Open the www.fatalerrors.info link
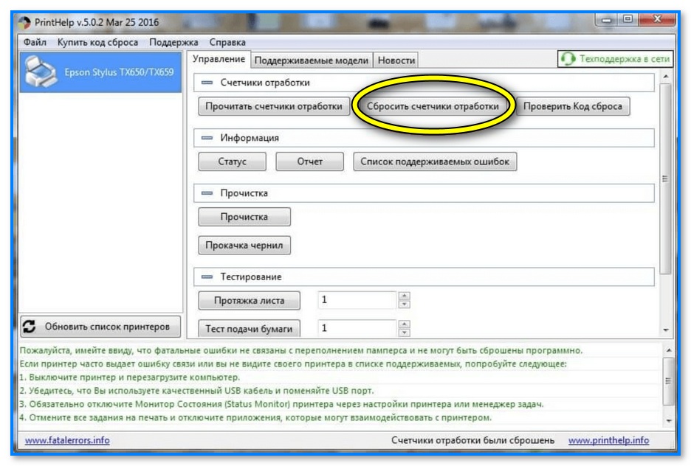Viewport: 691px width, 466px height. click(67, 440)
